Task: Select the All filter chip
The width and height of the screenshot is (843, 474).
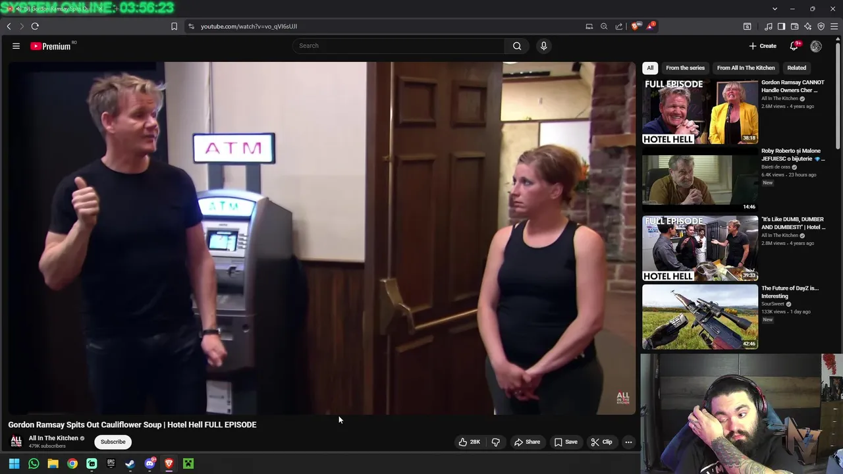Action: pyautogui.click(x=650, y=68)
